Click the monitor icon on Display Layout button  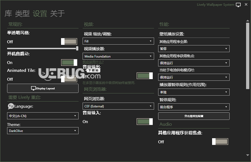coord(33,88)
